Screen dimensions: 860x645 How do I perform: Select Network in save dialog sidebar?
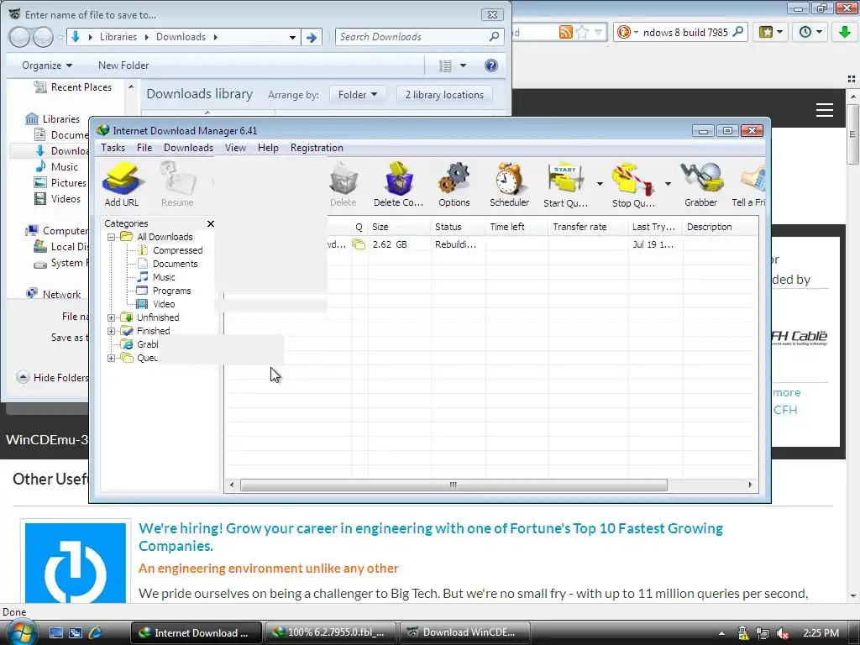(x=54, y=295)
